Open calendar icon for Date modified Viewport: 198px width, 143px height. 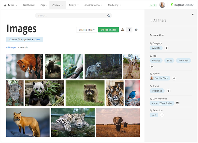[177, 103]
